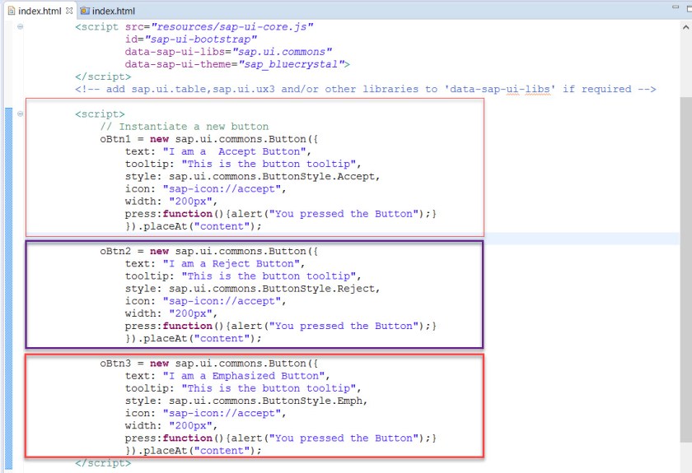Click the vertical scrollbar thumb

click(x=685, y=269)
